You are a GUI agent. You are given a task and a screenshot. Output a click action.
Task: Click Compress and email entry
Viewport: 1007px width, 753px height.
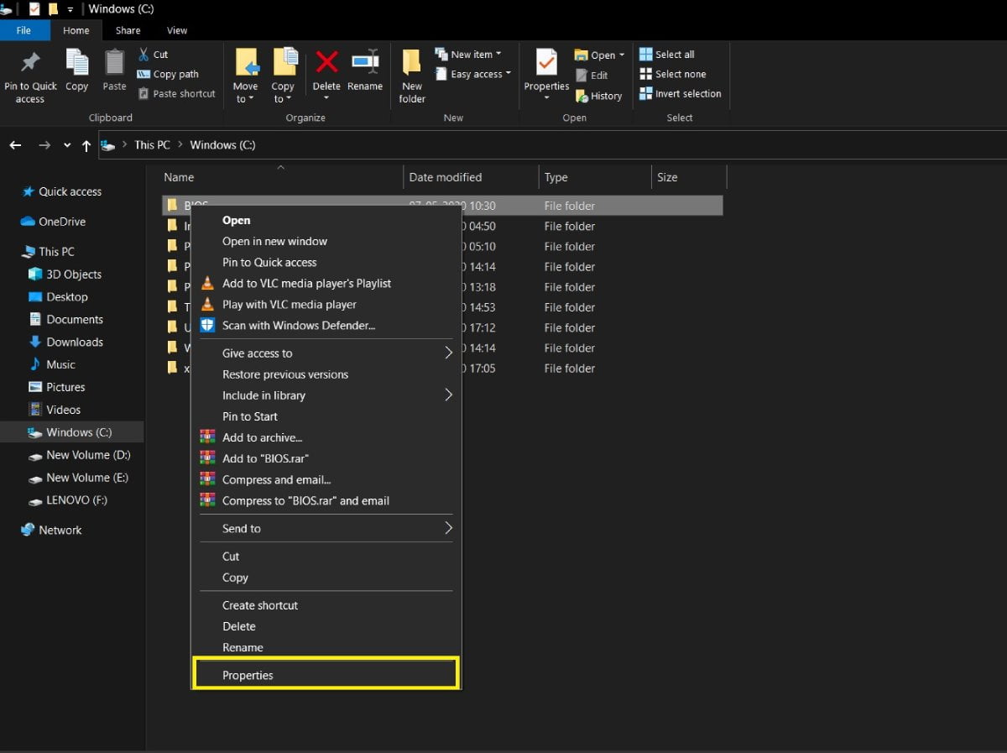276,479
